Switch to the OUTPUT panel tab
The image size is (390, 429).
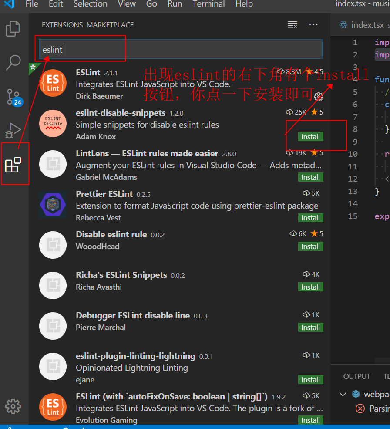(356, 376)
